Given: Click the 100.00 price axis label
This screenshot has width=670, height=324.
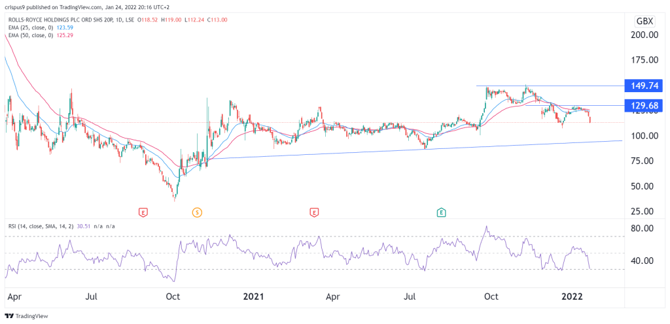Looking at the screenshot, I should (x=644, y=136).
